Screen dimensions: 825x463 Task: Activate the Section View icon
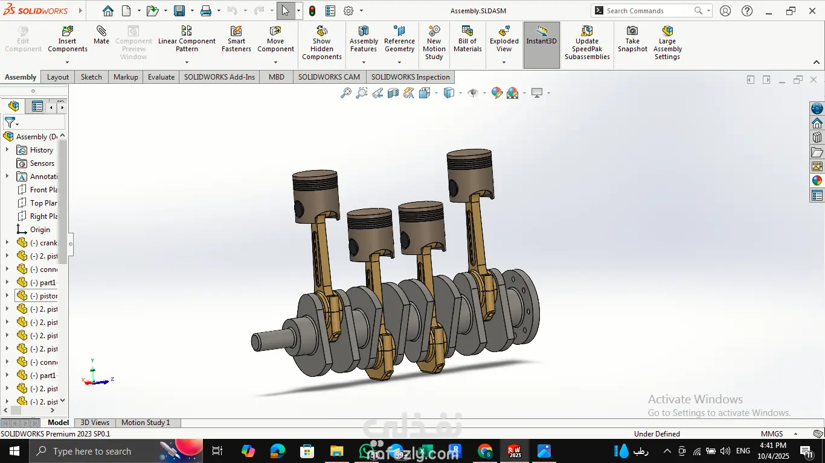tap(393, 93)
